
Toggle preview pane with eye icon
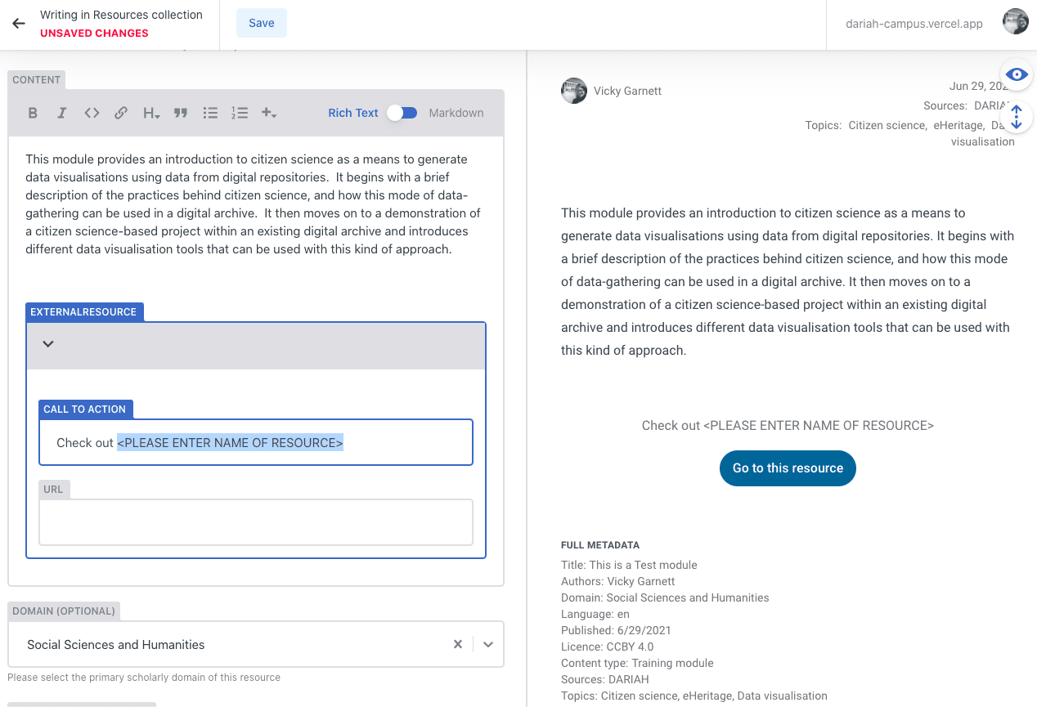click(x=1016, y=74)
